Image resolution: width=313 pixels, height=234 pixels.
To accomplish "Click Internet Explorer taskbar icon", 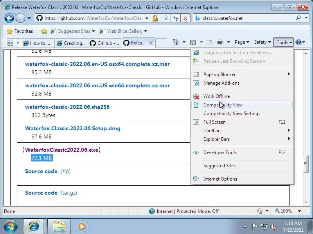I will (34, 227).
